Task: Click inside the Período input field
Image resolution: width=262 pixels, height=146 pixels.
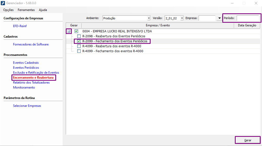Action: pos(248,18)
